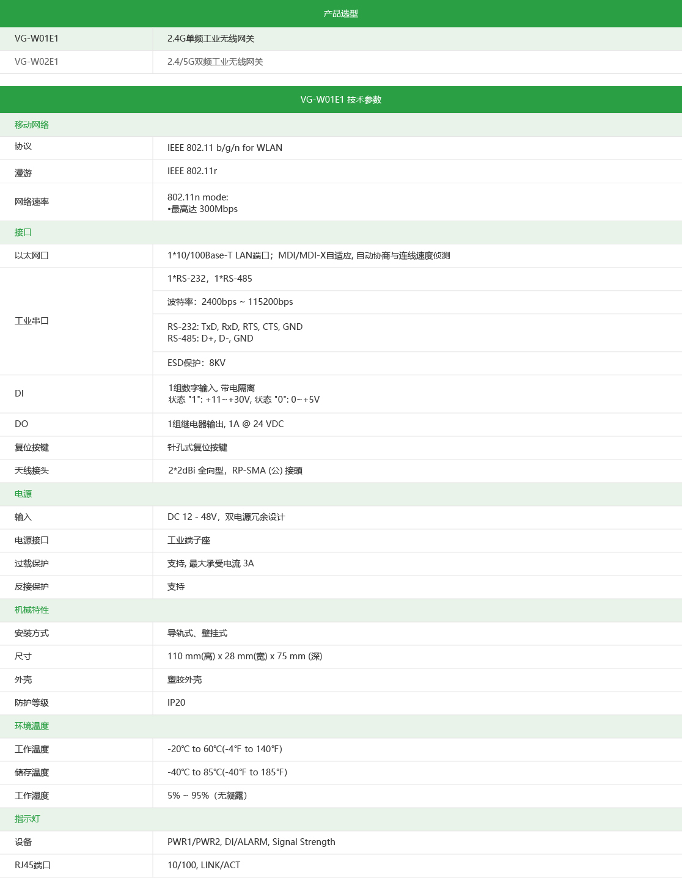Select the '电源接口' row label
The image size is (682, 878).
pos(32,540)
